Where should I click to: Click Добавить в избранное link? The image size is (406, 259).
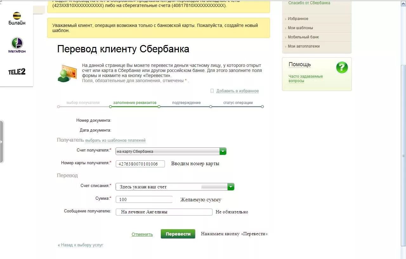[x=238, y=91]
